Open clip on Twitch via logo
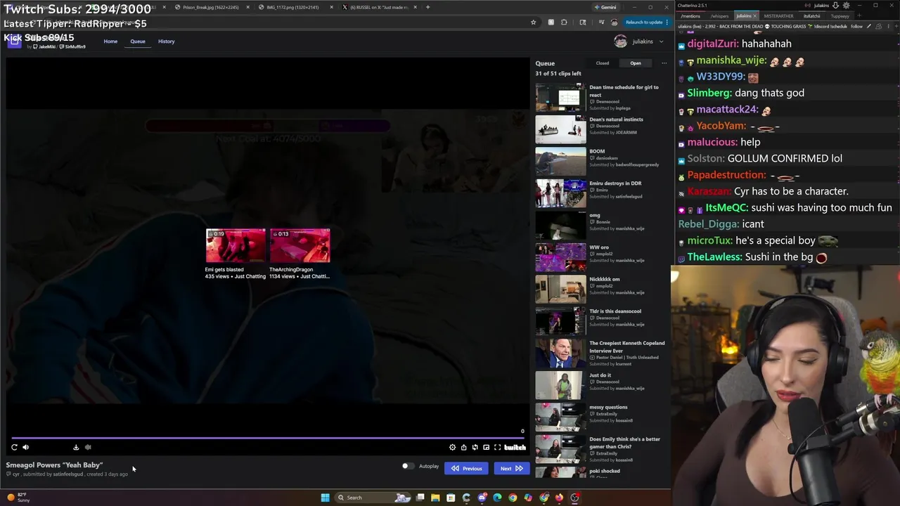 point(515,447)
